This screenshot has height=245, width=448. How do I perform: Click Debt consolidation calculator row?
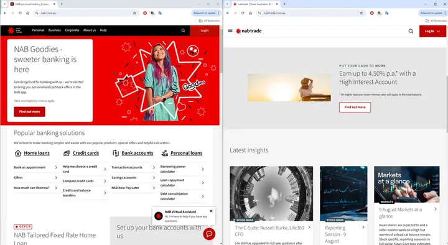coord(183,196)
